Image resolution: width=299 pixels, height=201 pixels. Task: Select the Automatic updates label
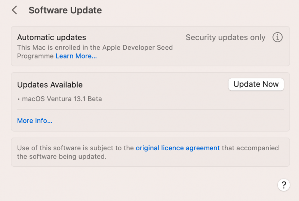(x=52, y=38)
